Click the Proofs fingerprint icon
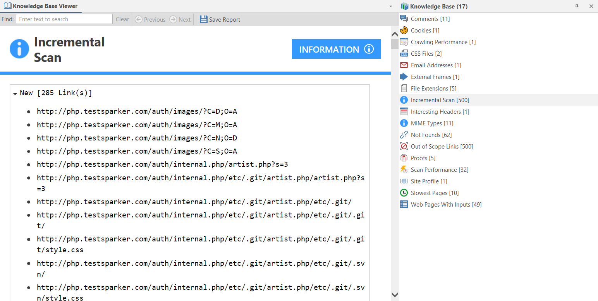The width and height of the screenshot is (598, 301). (x=404, y=158)
